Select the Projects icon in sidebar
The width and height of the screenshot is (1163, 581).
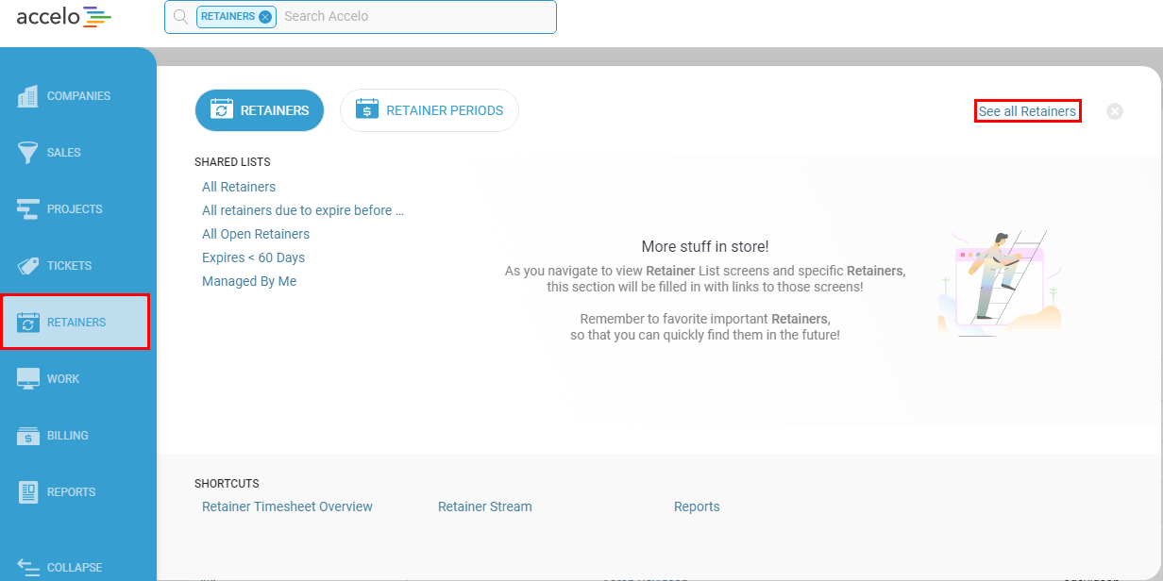coord(27,209)
